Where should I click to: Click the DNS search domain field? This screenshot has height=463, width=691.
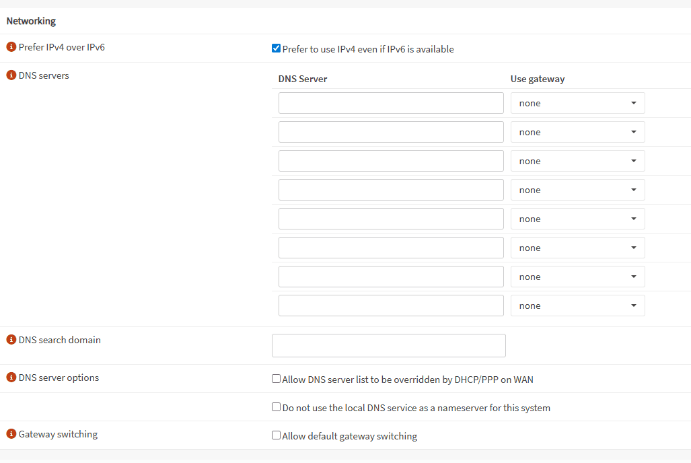pyautogui.click(x=388, y=345)
